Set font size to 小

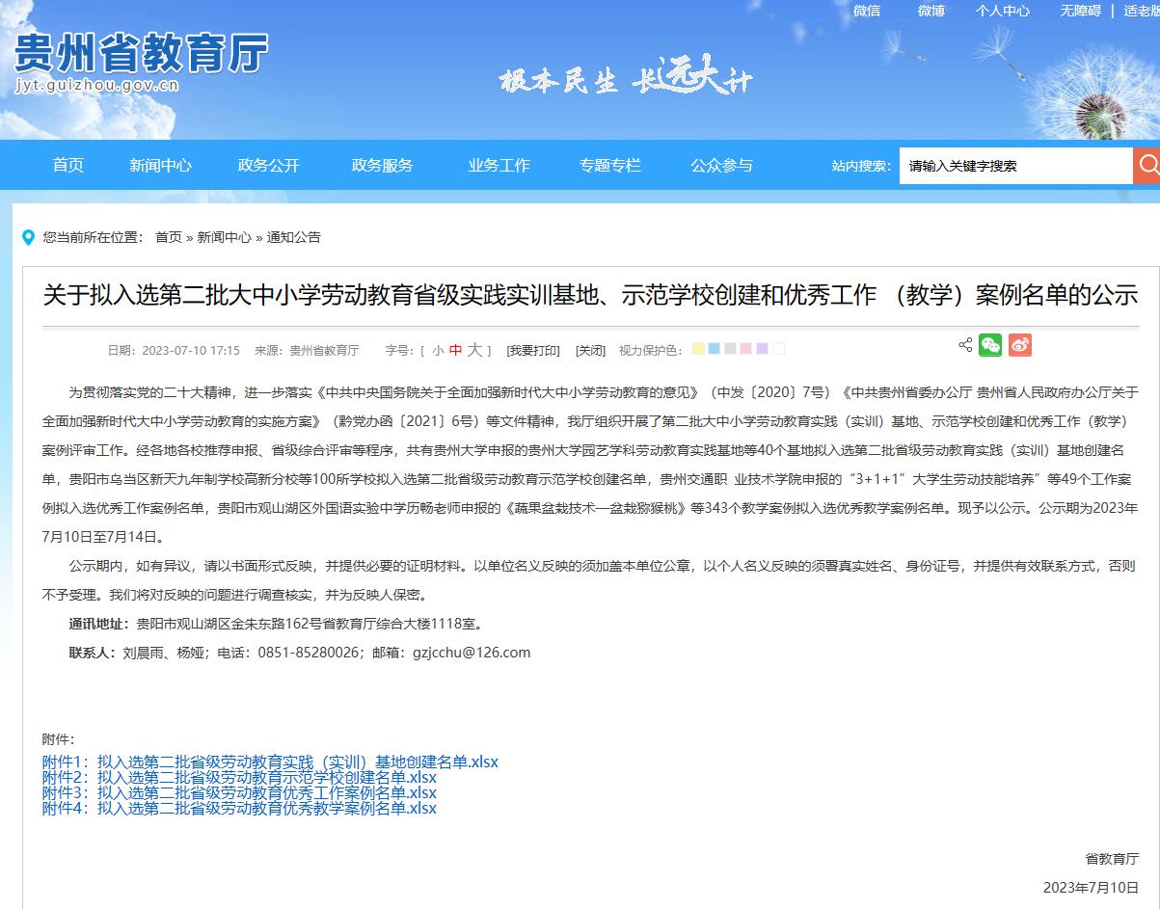point(438,351)
